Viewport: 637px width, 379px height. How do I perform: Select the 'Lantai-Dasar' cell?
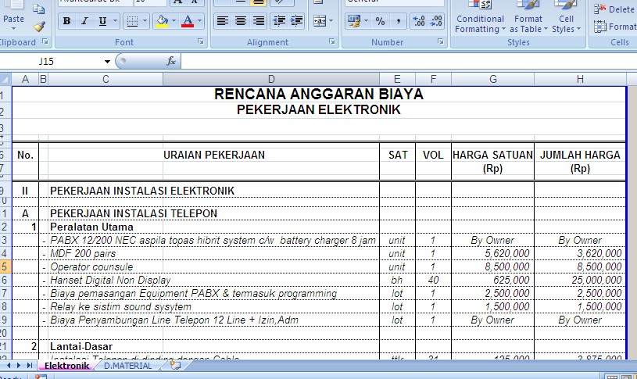81,346
